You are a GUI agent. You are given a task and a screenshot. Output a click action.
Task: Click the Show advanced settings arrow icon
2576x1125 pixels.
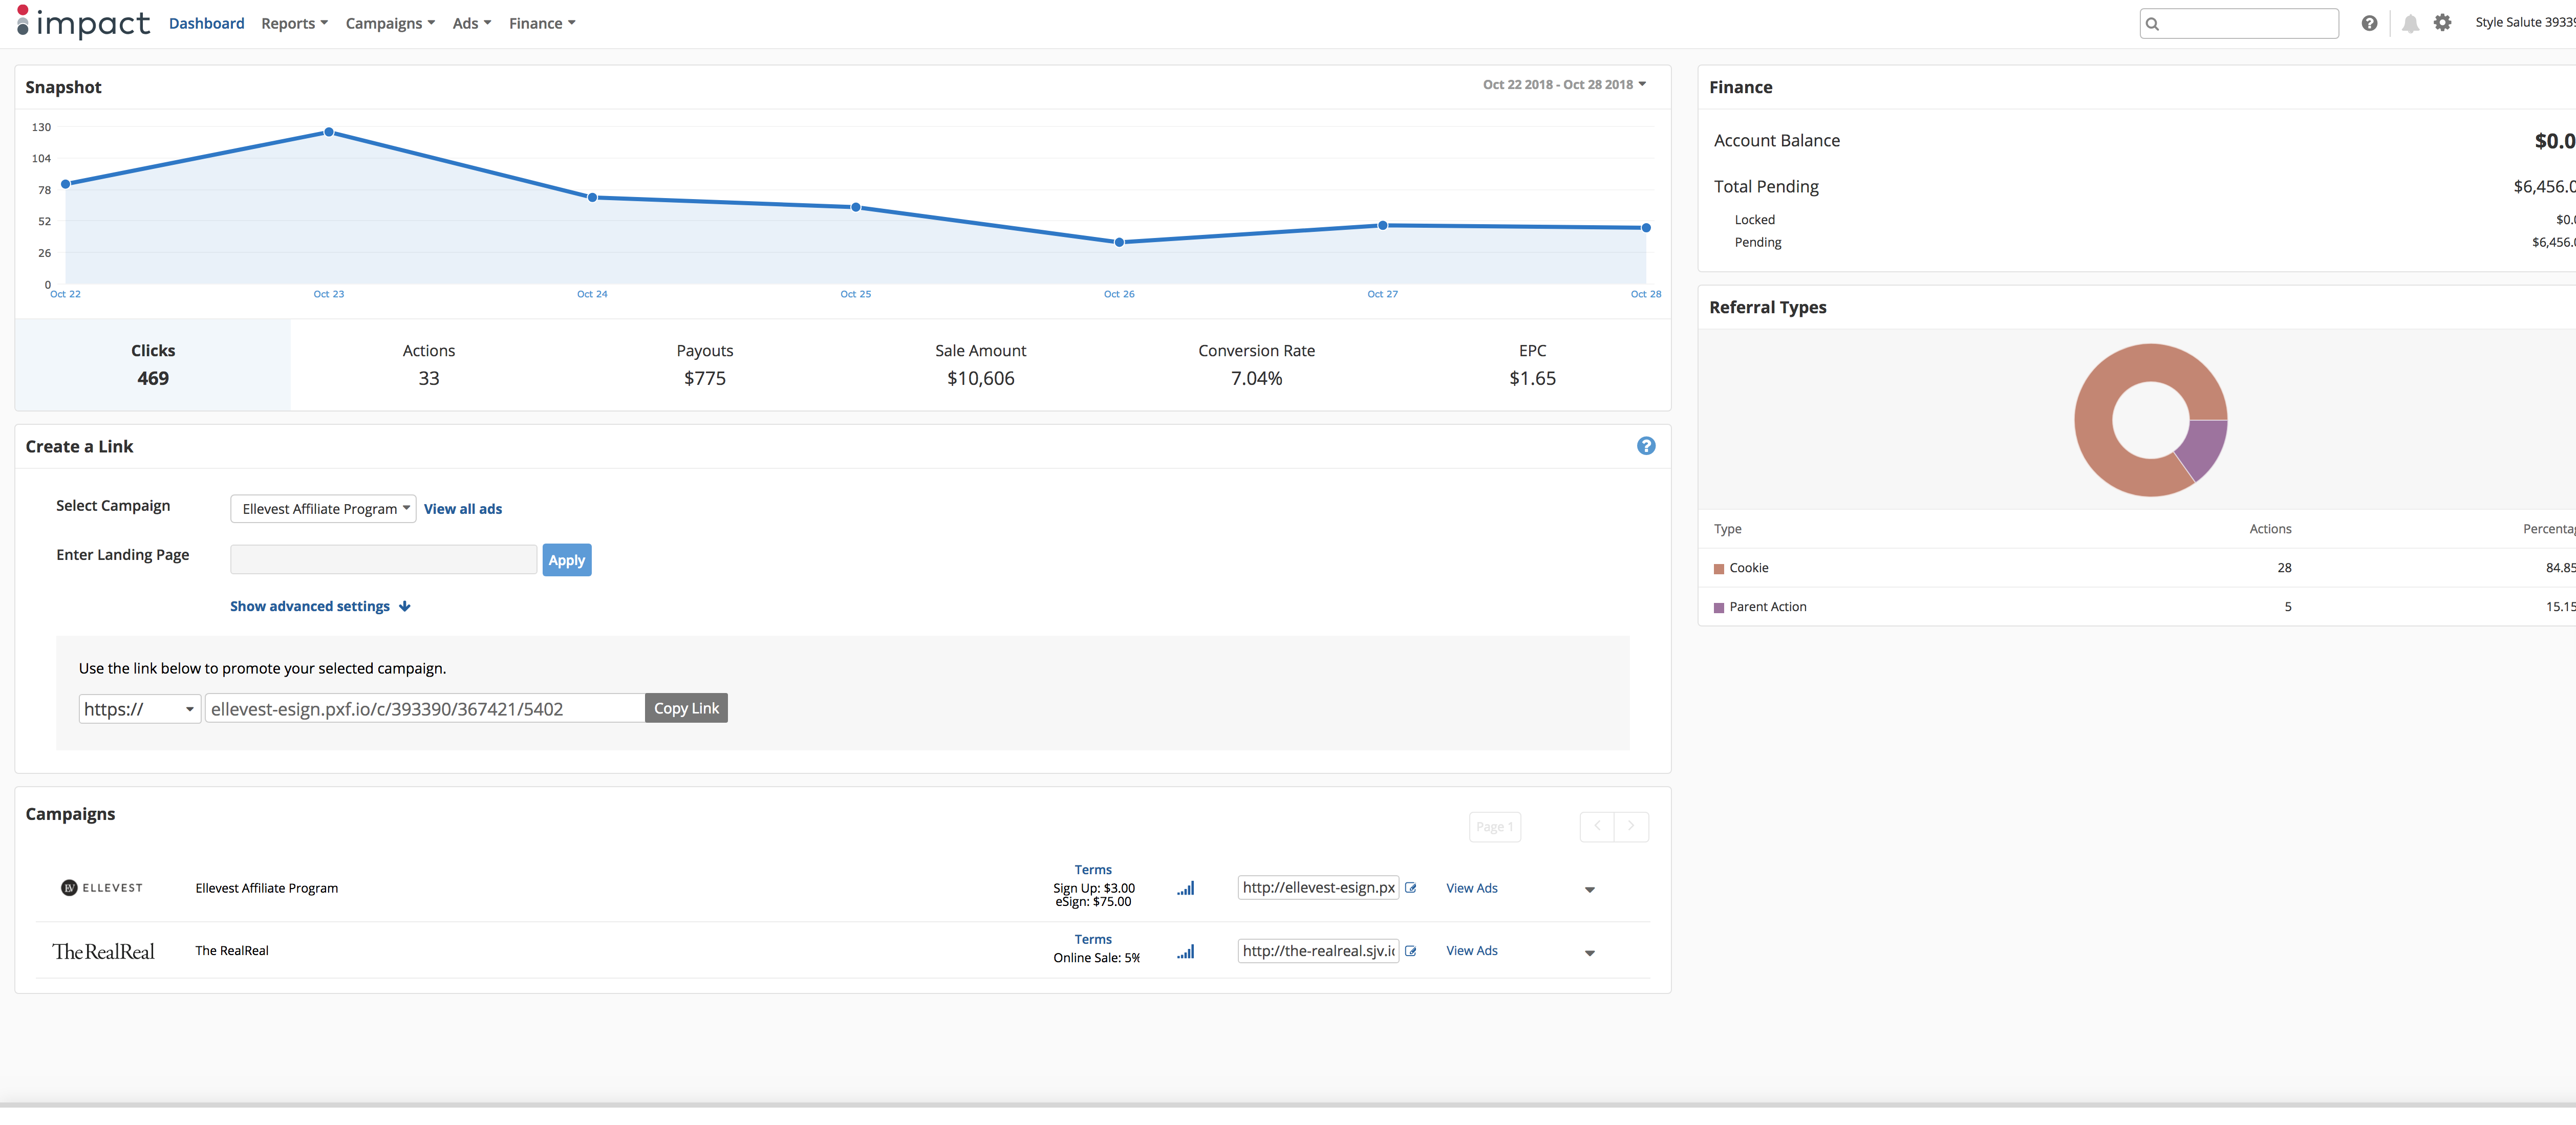click(x=404, y=606)
